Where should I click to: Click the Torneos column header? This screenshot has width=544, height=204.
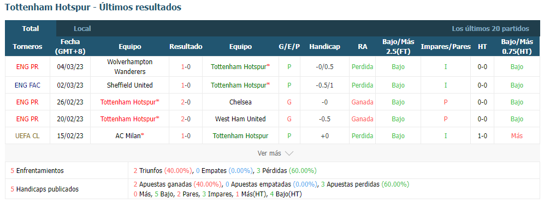click(x=27, y=47)
